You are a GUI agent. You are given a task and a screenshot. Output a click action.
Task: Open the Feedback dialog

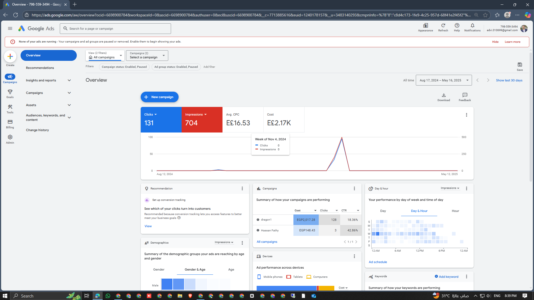465,97
